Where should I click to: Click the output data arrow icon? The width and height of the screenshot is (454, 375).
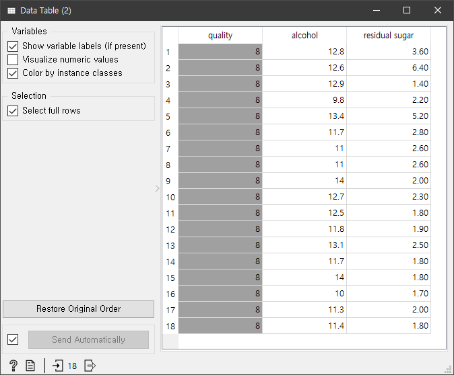90,366
